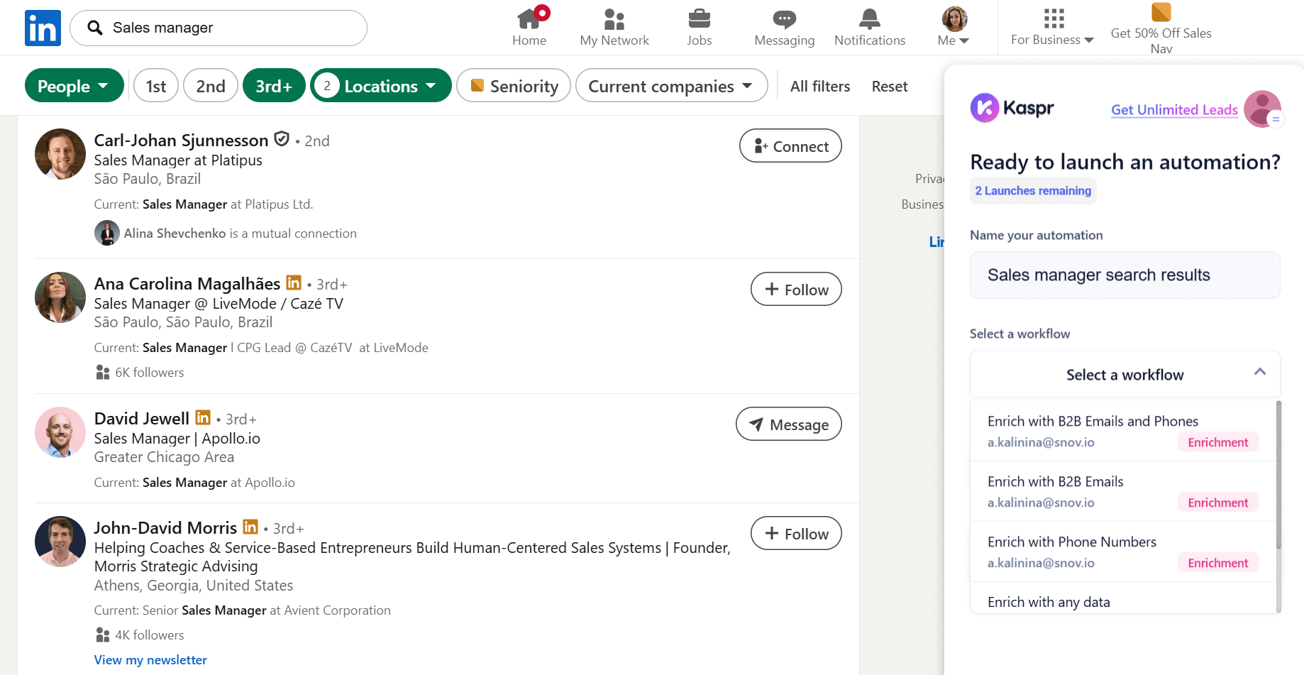This screenshot has height=675, width=1304.
Task: Click the automation name input field
Action: pyautogui.click(x=1125, y=275)
